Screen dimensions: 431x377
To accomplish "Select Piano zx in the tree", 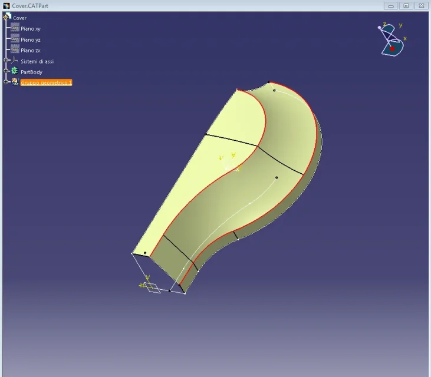I will (31, 51).
